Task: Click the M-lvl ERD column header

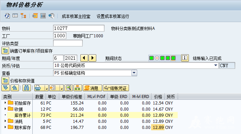Action: click(x=141, y=97)
